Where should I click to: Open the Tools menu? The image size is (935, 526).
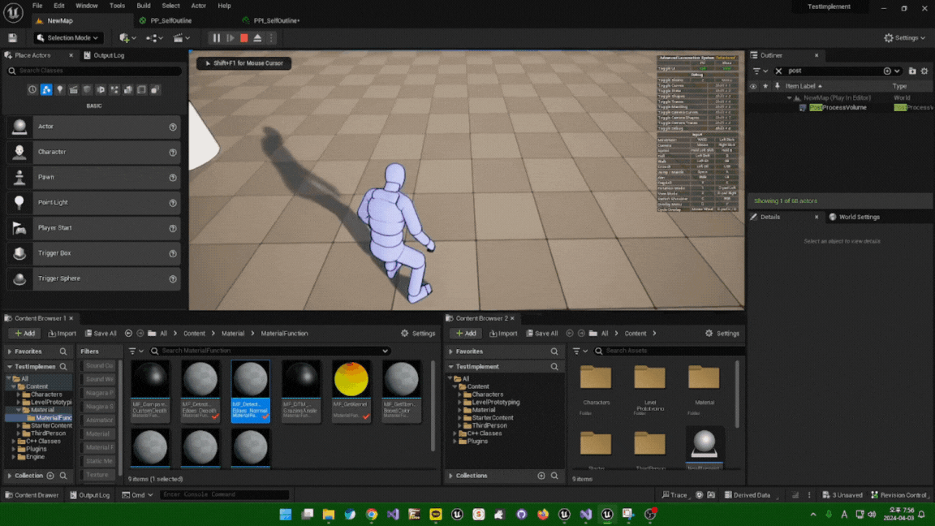tap(117, 6)
